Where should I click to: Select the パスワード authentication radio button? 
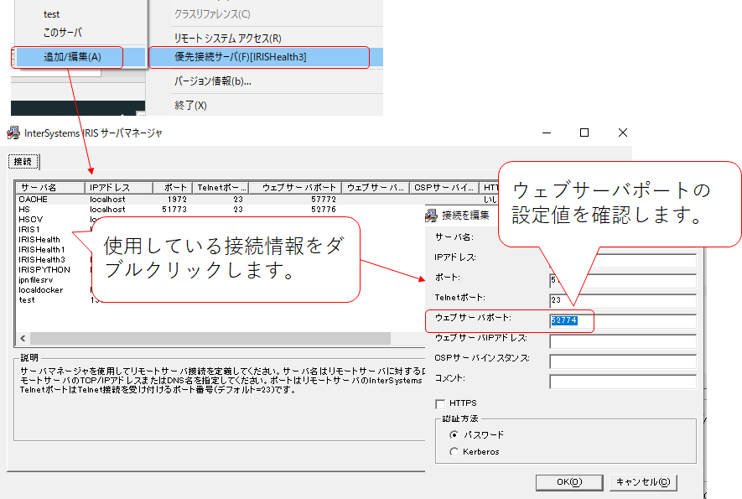[454, 434]
